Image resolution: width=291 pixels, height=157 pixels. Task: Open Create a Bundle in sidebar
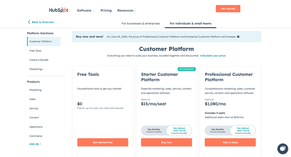(x=39, y=60)
